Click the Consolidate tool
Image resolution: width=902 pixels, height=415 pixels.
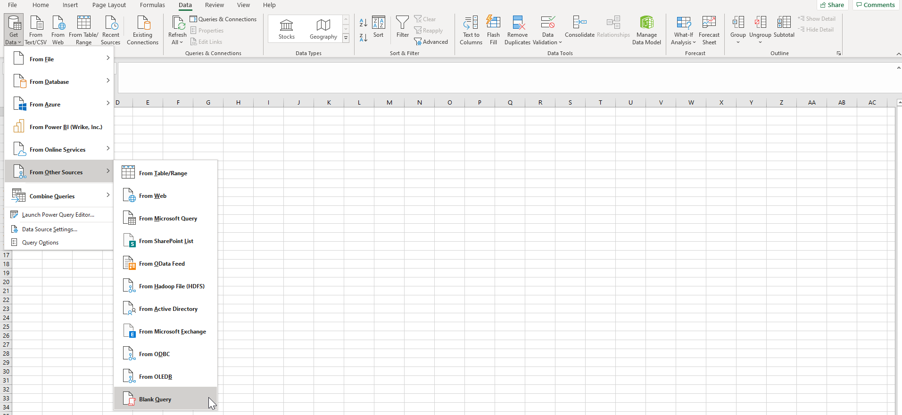[579, 27]
